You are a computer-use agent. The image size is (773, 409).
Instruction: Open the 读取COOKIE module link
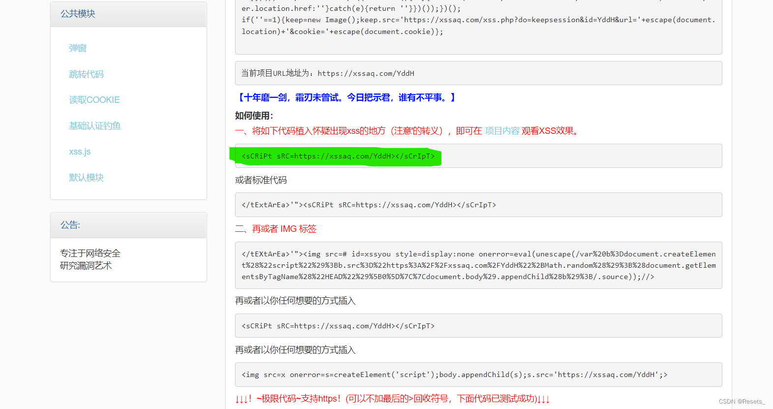pos(94,100)
